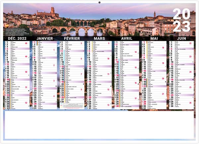Click red day 30 in Avril
The width and height of the screenshot is (199, 144).
click(x=117, y=106)
